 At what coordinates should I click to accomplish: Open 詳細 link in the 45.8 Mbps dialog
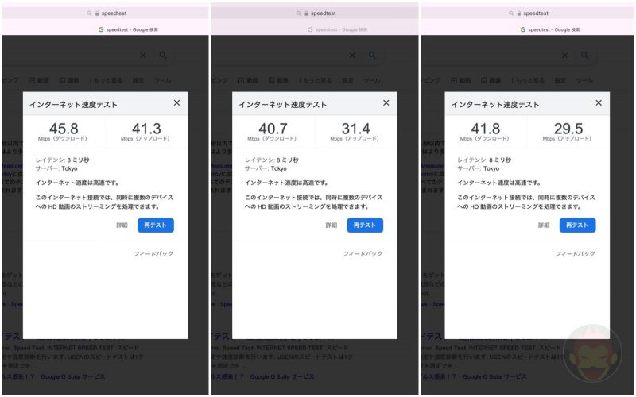[122, 225]
